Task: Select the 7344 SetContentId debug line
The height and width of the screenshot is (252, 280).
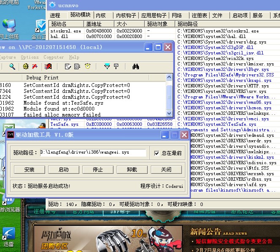Action: 77,91
